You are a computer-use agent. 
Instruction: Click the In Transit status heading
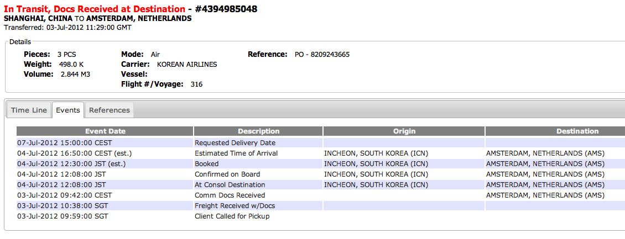(x=95, y=9)
